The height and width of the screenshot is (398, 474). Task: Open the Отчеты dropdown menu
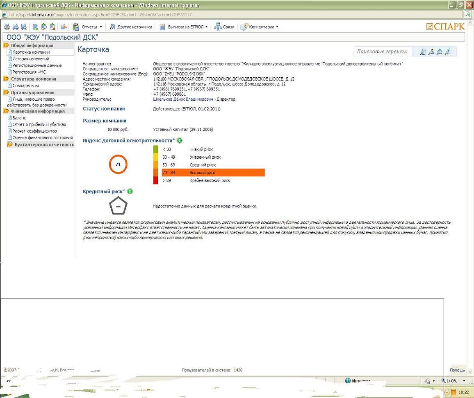click(87, 27)
